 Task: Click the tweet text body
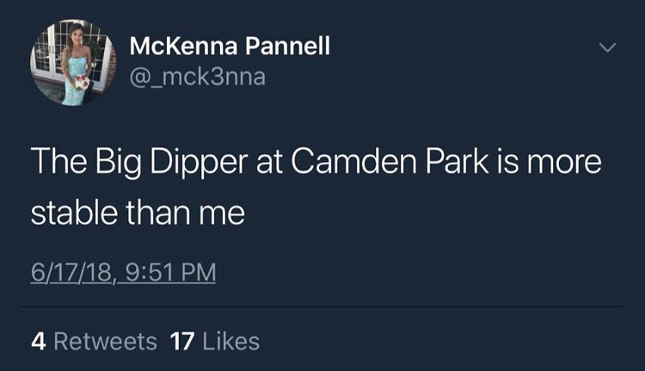(x=316, y=186)
